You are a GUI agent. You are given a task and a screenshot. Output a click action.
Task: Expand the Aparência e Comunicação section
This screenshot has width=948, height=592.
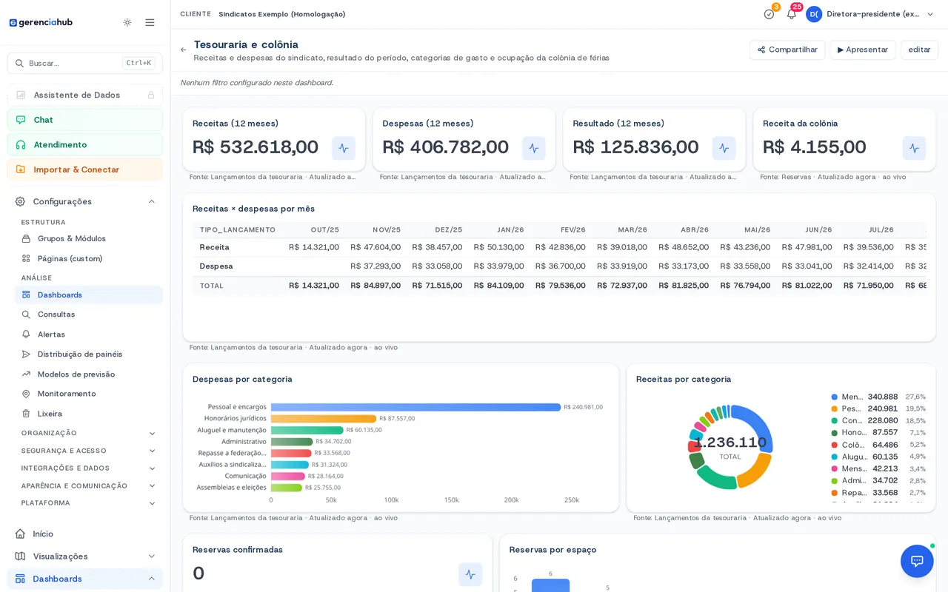coord(89,486)
